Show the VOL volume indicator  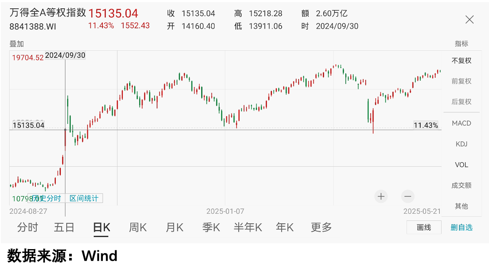462,165
